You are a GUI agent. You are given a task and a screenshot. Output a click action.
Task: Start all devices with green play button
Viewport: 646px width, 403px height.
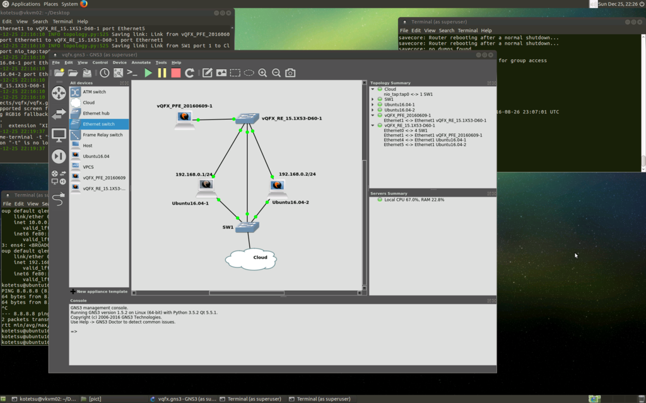[x=148, y=73]
